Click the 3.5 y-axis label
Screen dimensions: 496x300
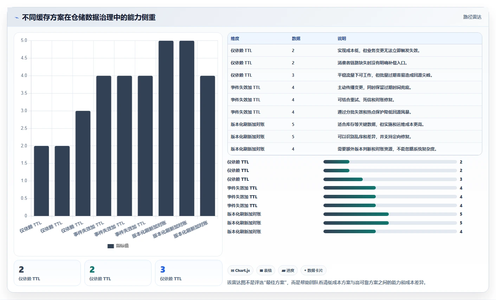pos(24,93)
